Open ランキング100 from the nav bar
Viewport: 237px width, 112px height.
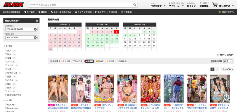click(83, 12)
